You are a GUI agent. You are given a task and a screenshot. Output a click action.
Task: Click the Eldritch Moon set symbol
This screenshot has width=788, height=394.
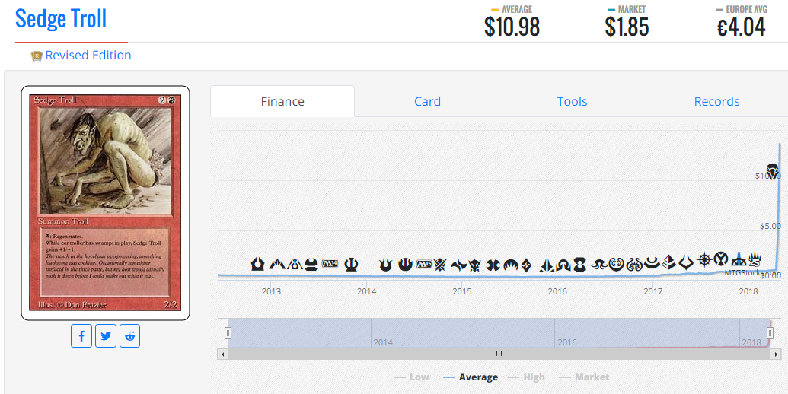click(x=599, y=264)
